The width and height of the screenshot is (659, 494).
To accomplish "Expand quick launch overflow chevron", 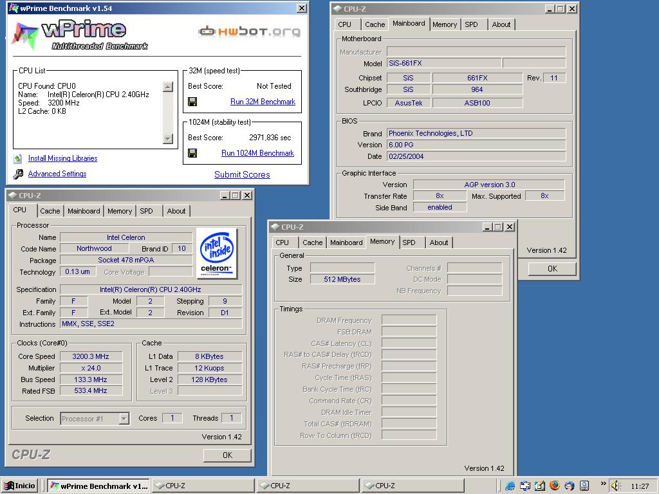I will [603, 484].
